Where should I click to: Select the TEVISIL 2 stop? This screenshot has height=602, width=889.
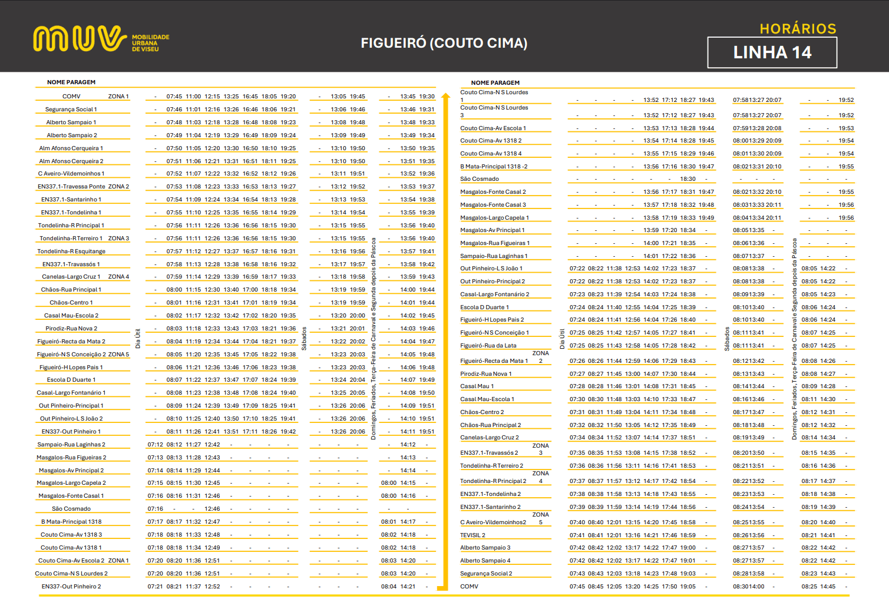point(472,535)
